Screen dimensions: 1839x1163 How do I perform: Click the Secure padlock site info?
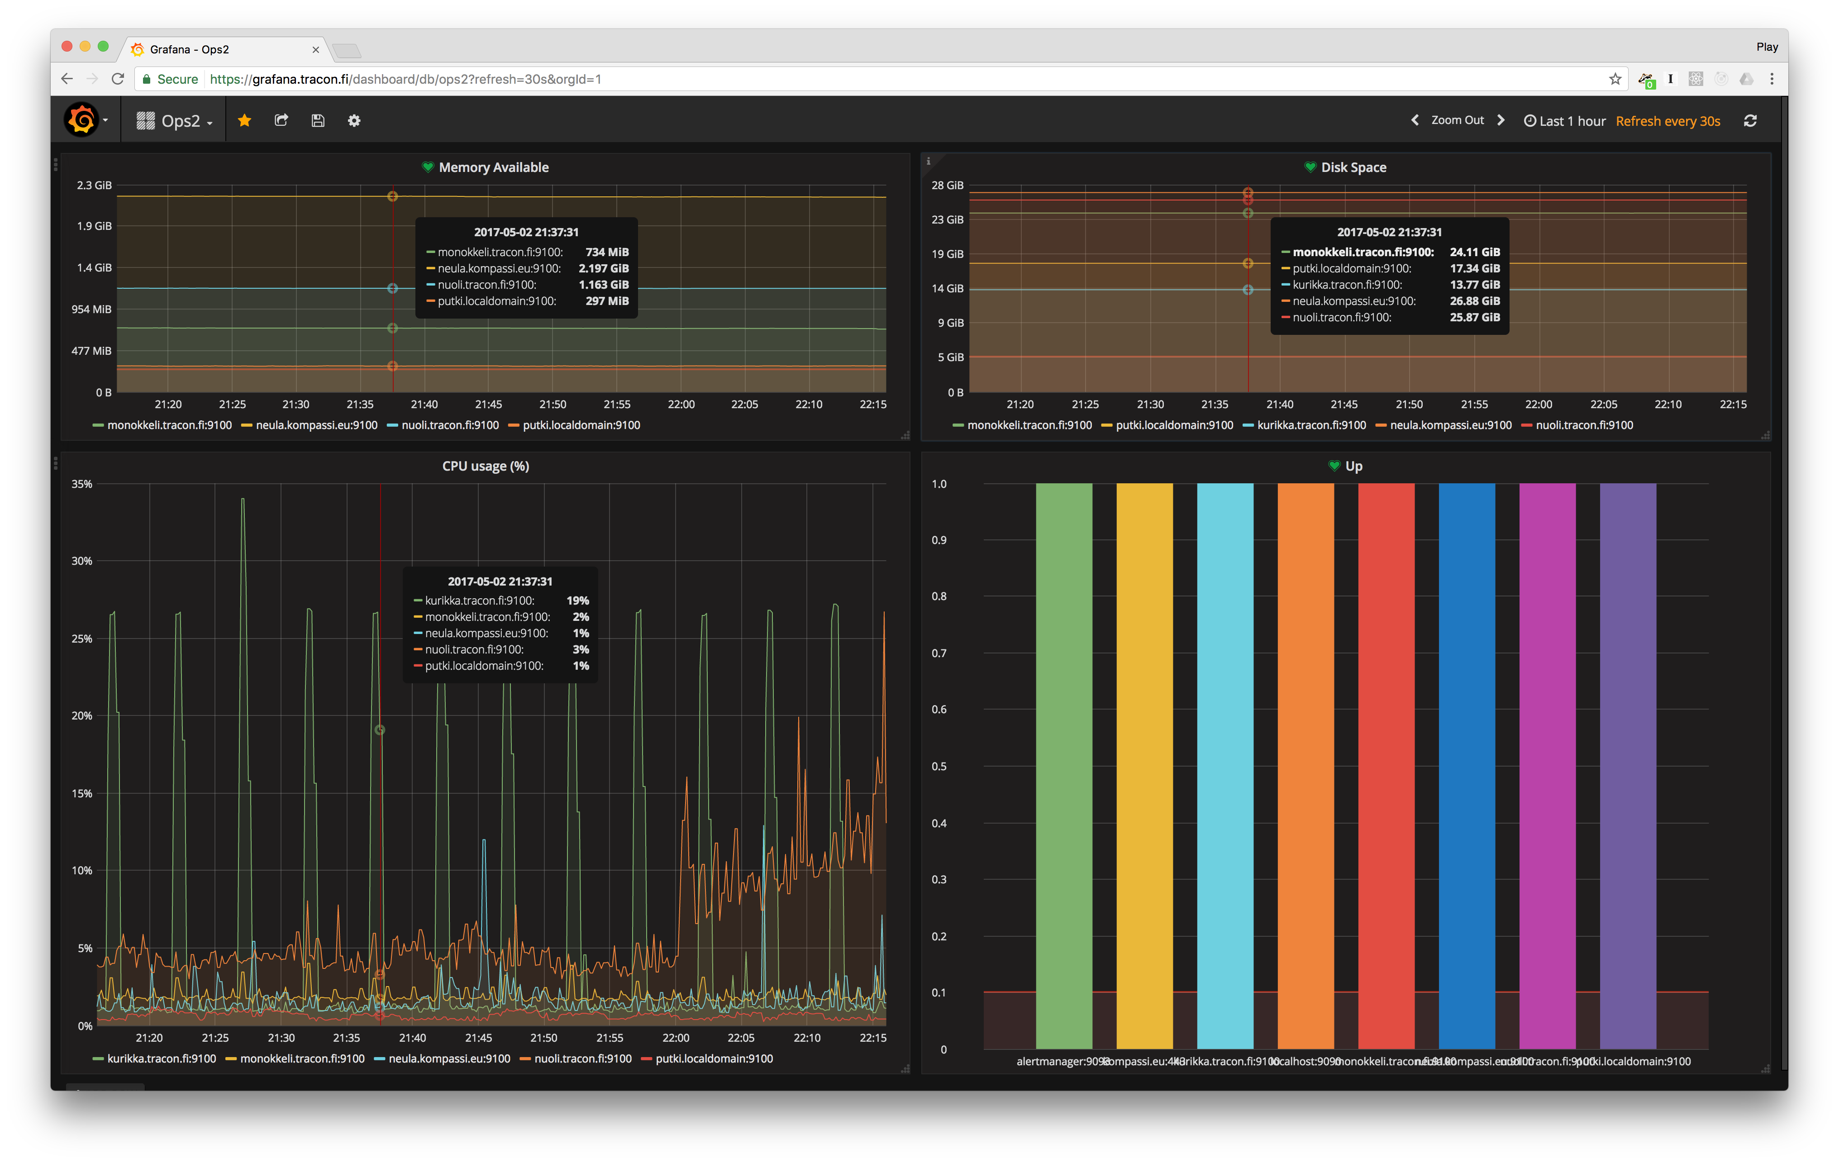170,79
